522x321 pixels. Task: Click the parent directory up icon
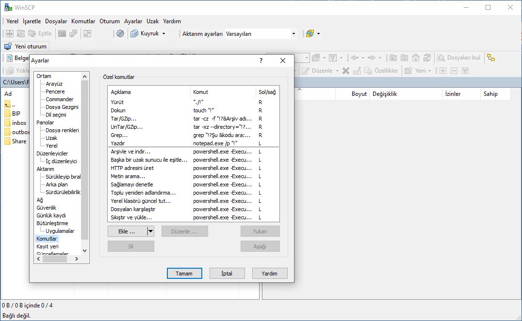pos(7,105)
